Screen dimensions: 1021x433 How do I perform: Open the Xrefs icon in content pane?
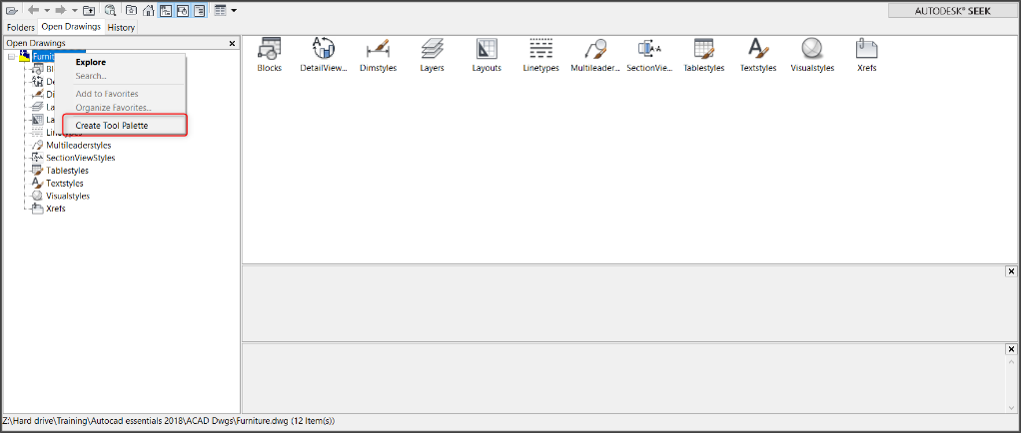click(x=867, y=55)
